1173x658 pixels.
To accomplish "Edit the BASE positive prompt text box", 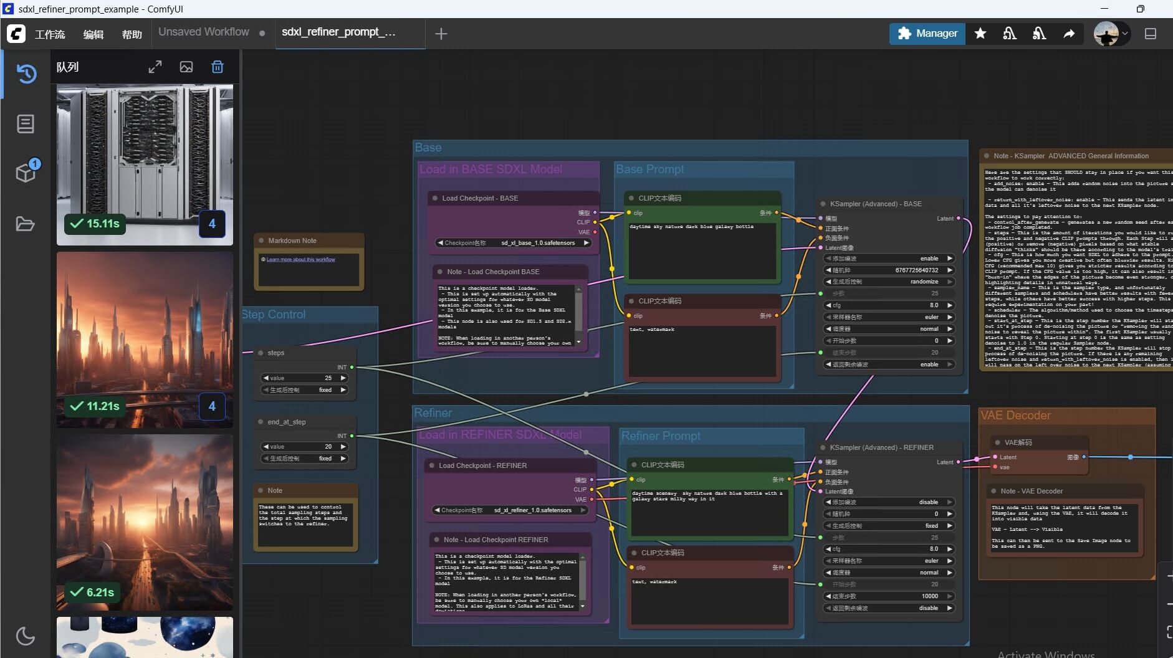I will [x=702, y=250].
